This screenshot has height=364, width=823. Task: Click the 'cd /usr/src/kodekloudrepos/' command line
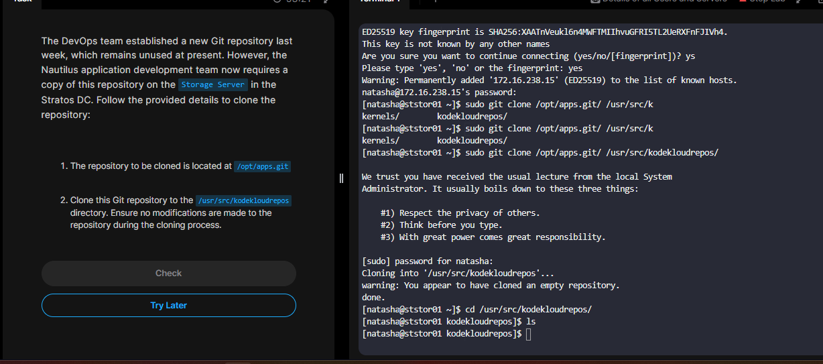[477, 310]
